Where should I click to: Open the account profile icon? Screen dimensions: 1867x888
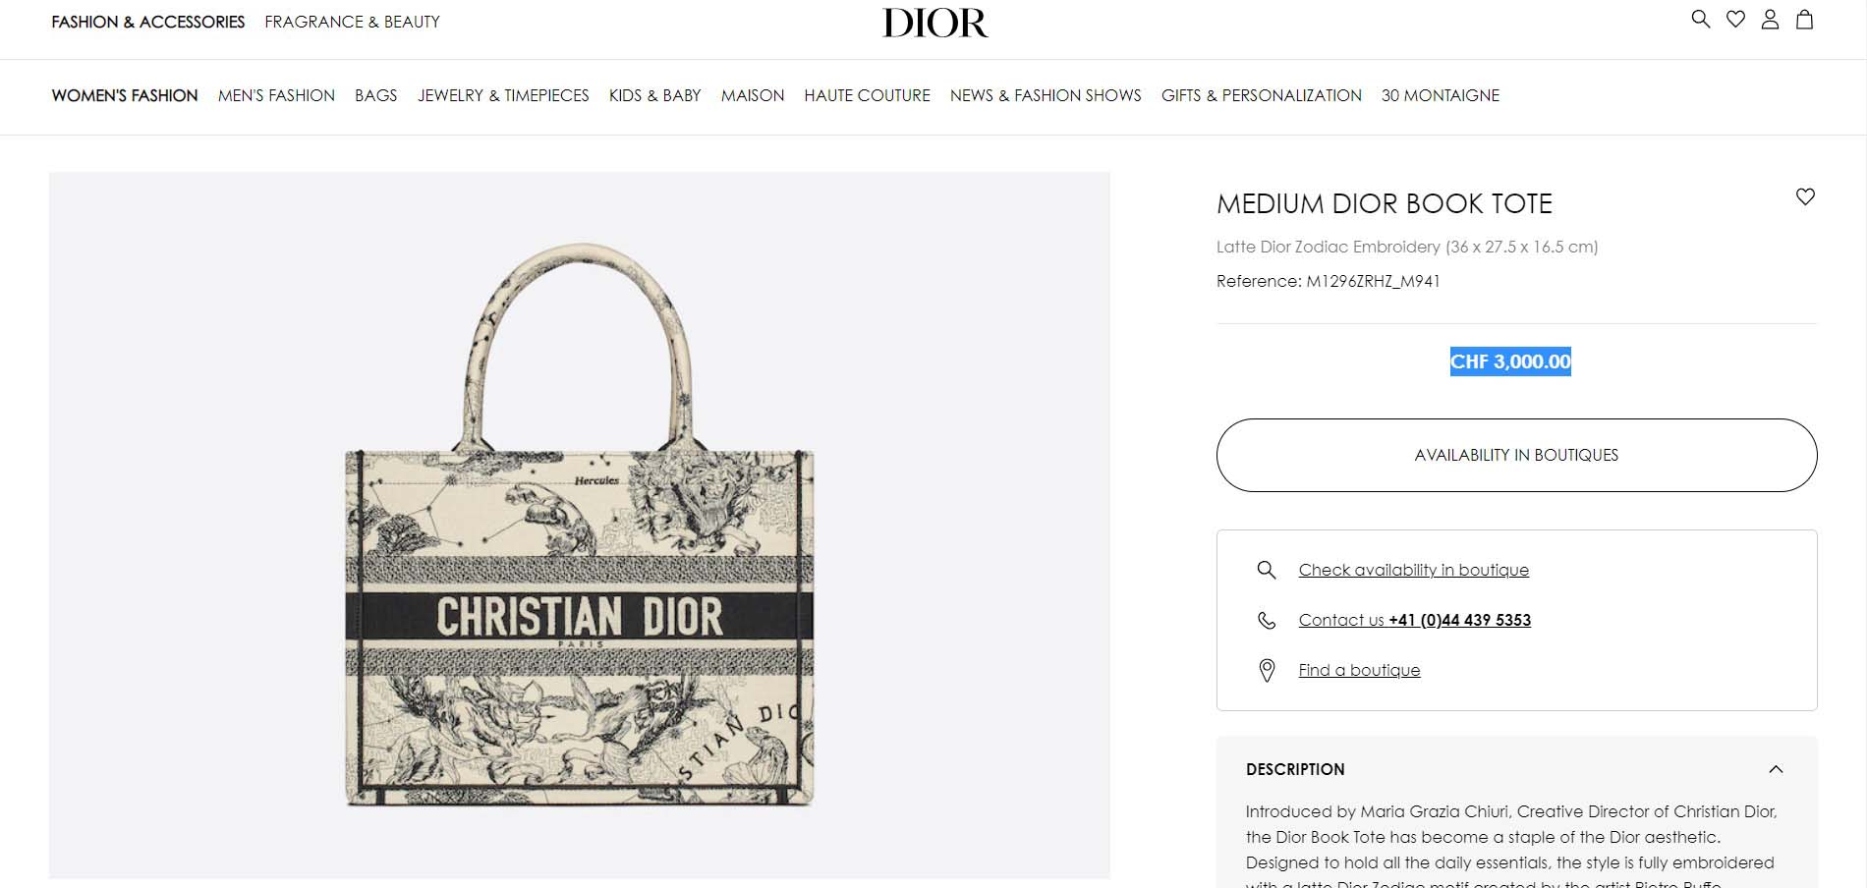coord(1770,20)
